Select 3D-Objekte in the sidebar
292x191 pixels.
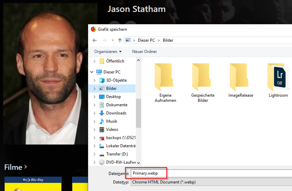click(116, 80)
